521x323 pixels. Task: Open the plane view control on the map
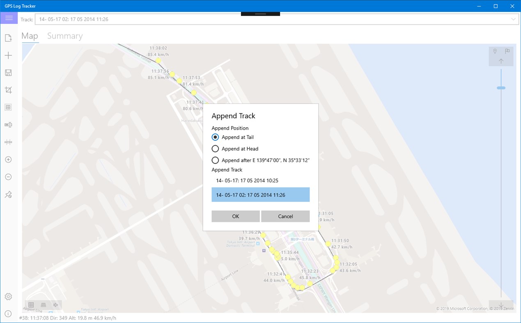tap(55, 305)
